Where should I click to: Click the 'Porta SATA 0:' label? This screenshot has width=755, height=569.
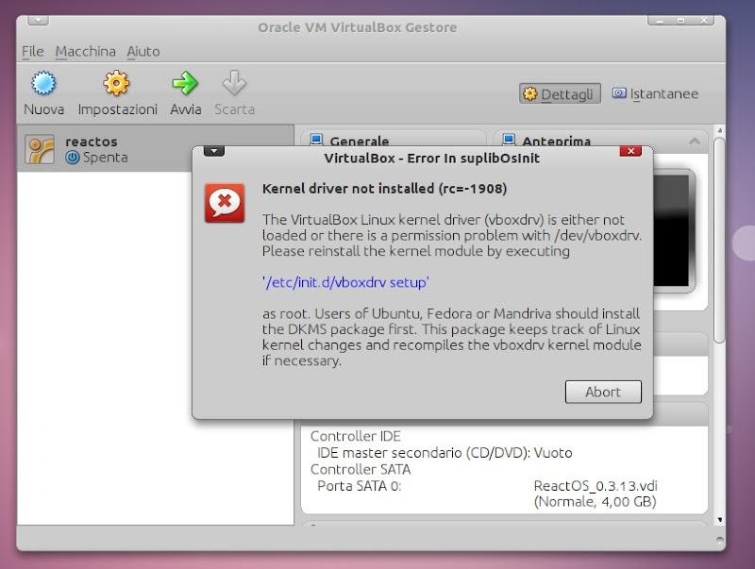click(x=360, y=486)
